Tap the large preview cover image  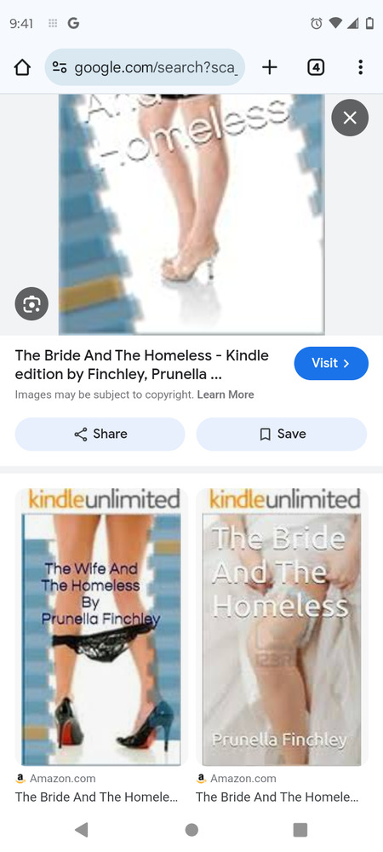[191, 214]
